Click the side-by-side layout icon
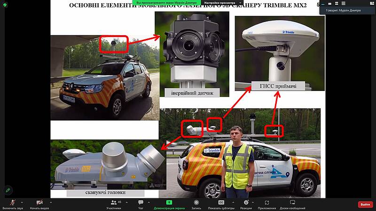 [x=372, y=3]
